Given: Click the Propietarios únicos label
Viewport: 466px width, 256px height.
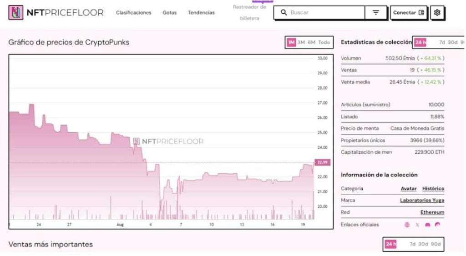Looking at the screenshot, I should (363, 140).
